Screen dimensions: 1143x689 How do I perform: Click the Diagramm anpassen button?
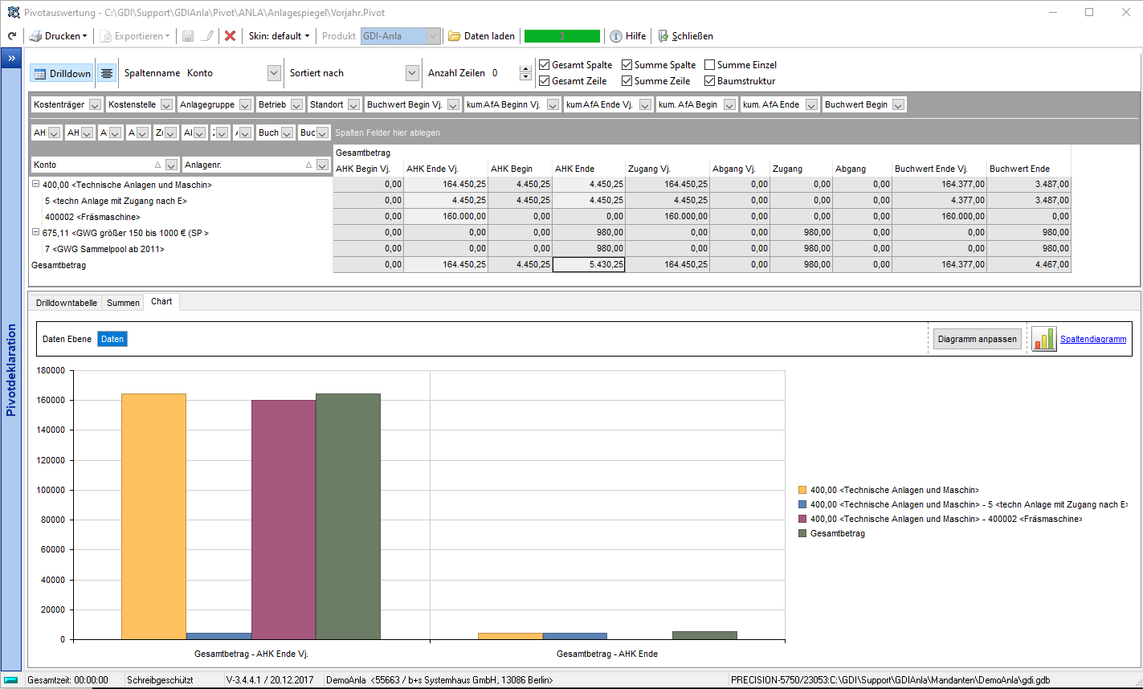(978, 339)
